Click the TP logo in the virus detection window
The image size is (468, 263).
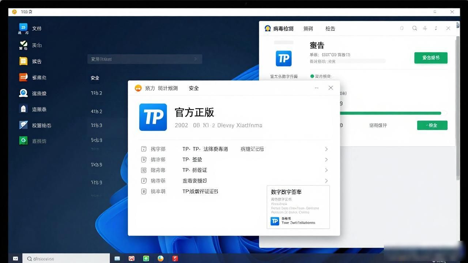click(x=283, y=58)
